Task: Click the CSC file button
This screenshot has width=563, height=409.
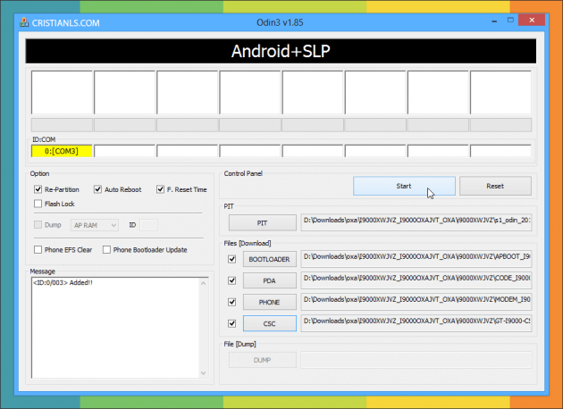Action: coord(269,323)
